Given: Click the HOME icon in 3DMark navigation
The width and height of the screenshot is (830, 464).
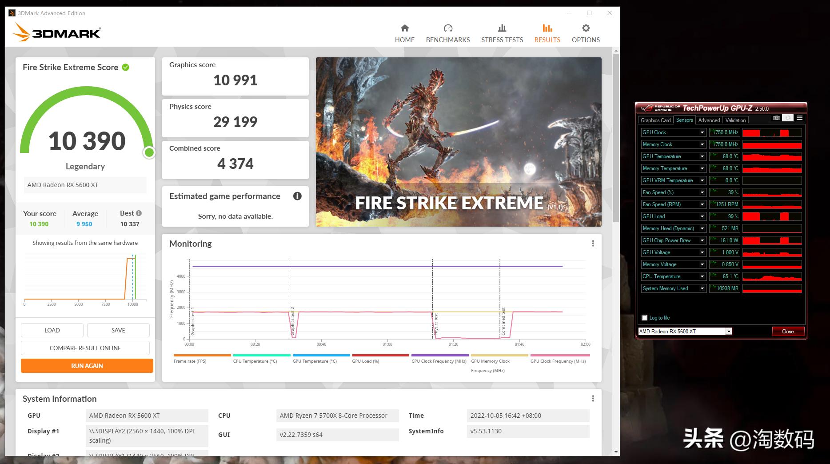Looking at the screenshot, I should tap(404, 28).
